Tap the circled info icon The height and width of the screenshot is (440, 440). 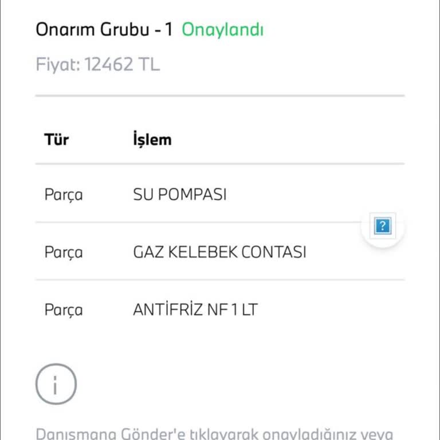click(x=56, y=384)
